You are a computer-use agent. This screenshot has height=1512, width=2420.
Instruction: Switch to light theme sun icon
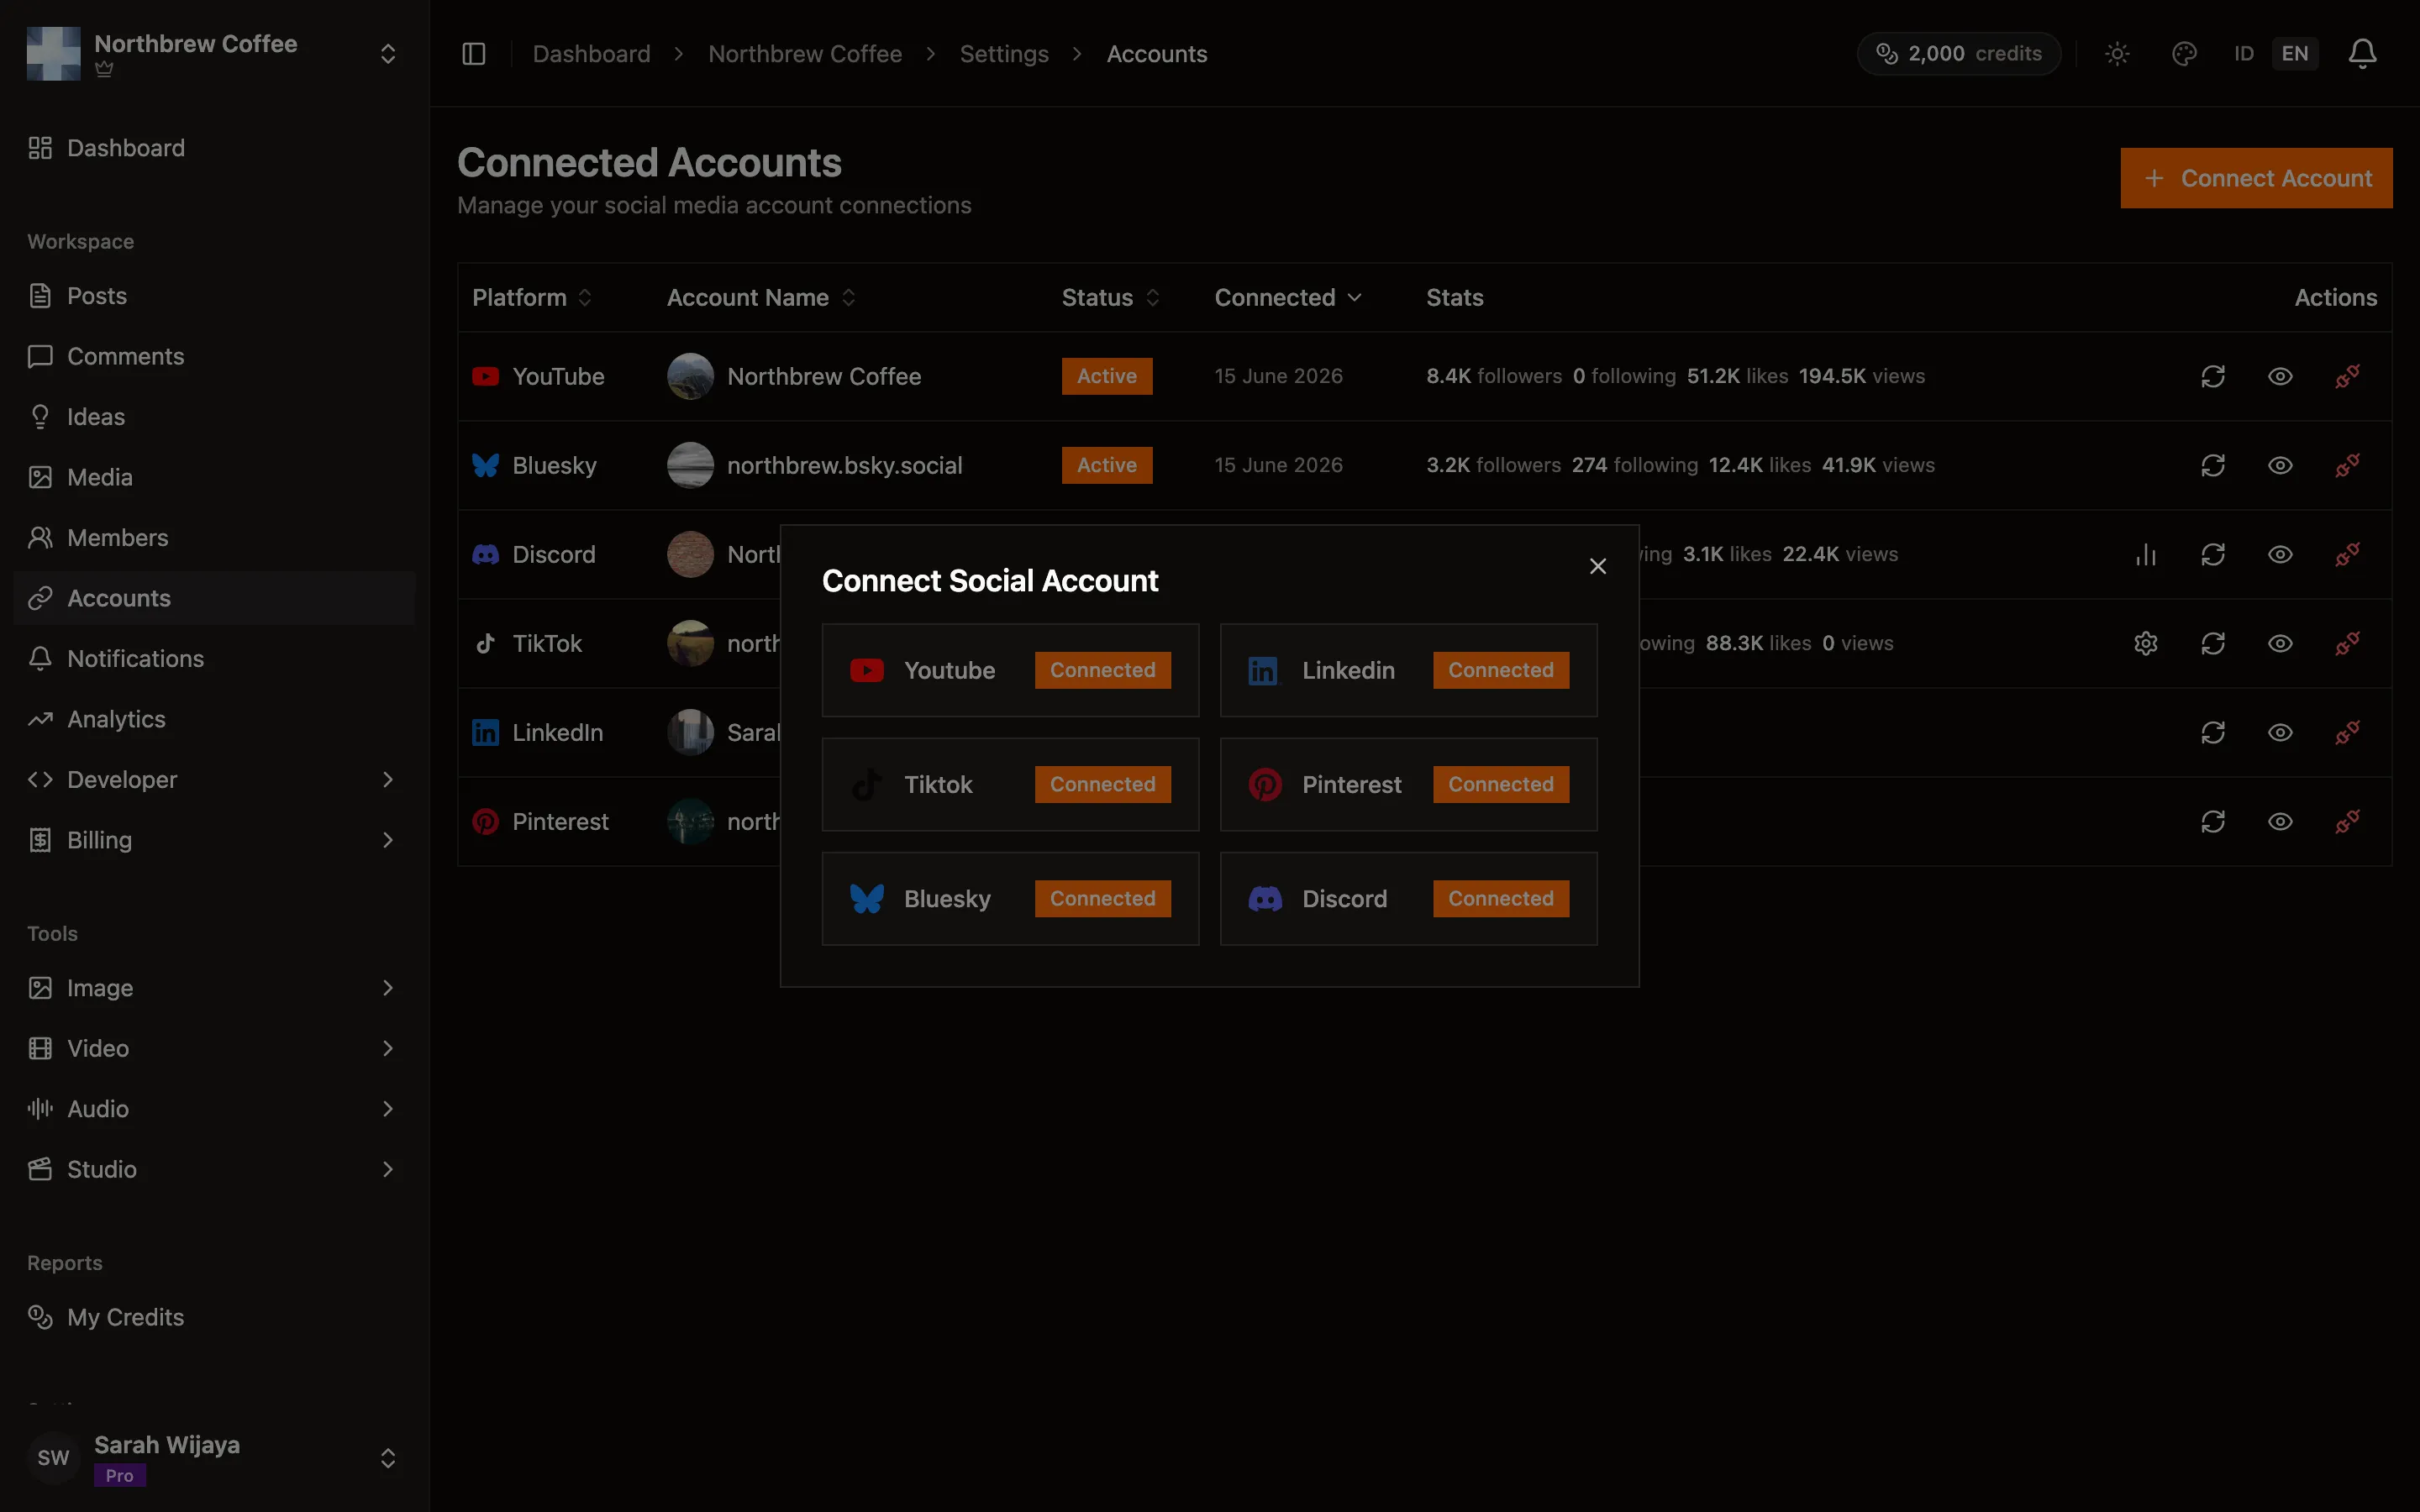click(2117, 54)
